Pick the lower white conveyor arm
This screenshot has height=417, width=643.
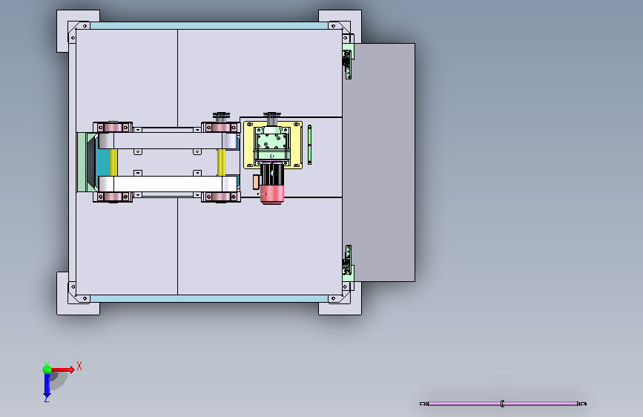(168, 183)
